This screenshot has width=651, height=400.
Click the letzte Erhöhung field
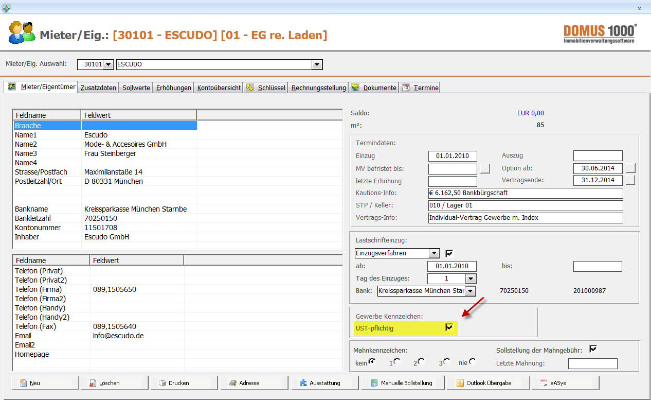click(453, 181)
